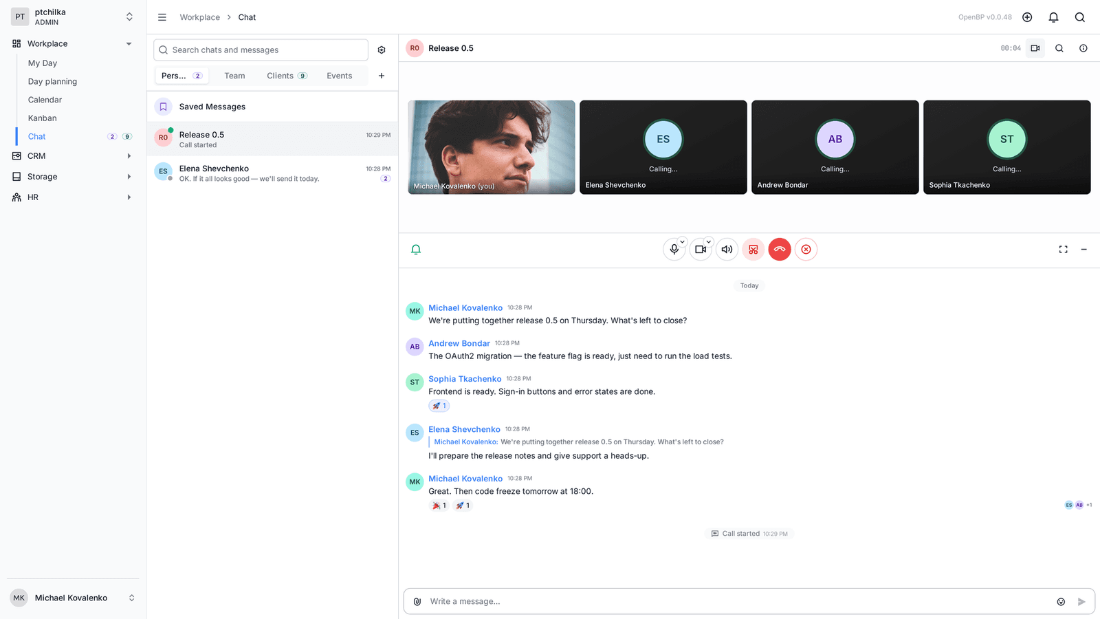Open My Day in sidebar

[x=43, y=63]
